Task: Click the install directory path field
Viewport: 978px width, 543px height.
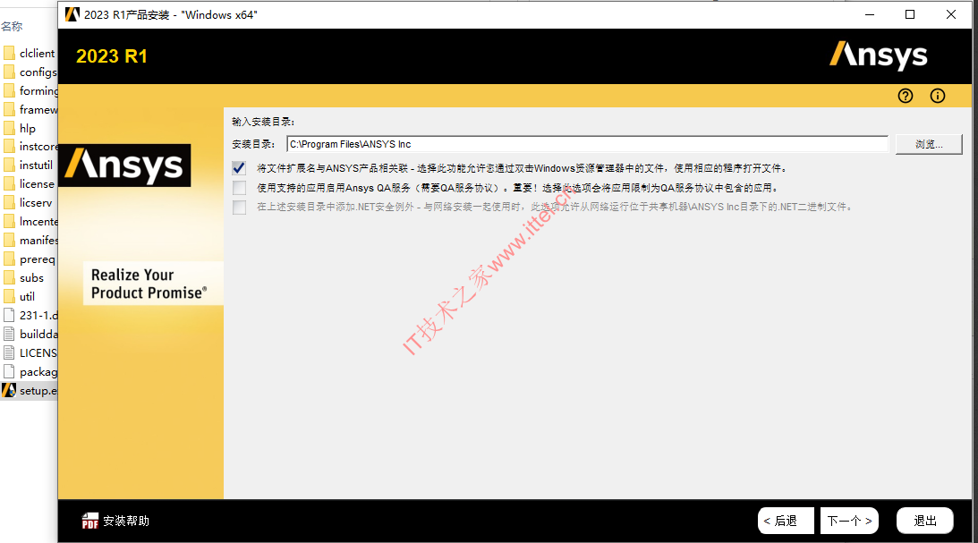Action: (x=587, y=144)
